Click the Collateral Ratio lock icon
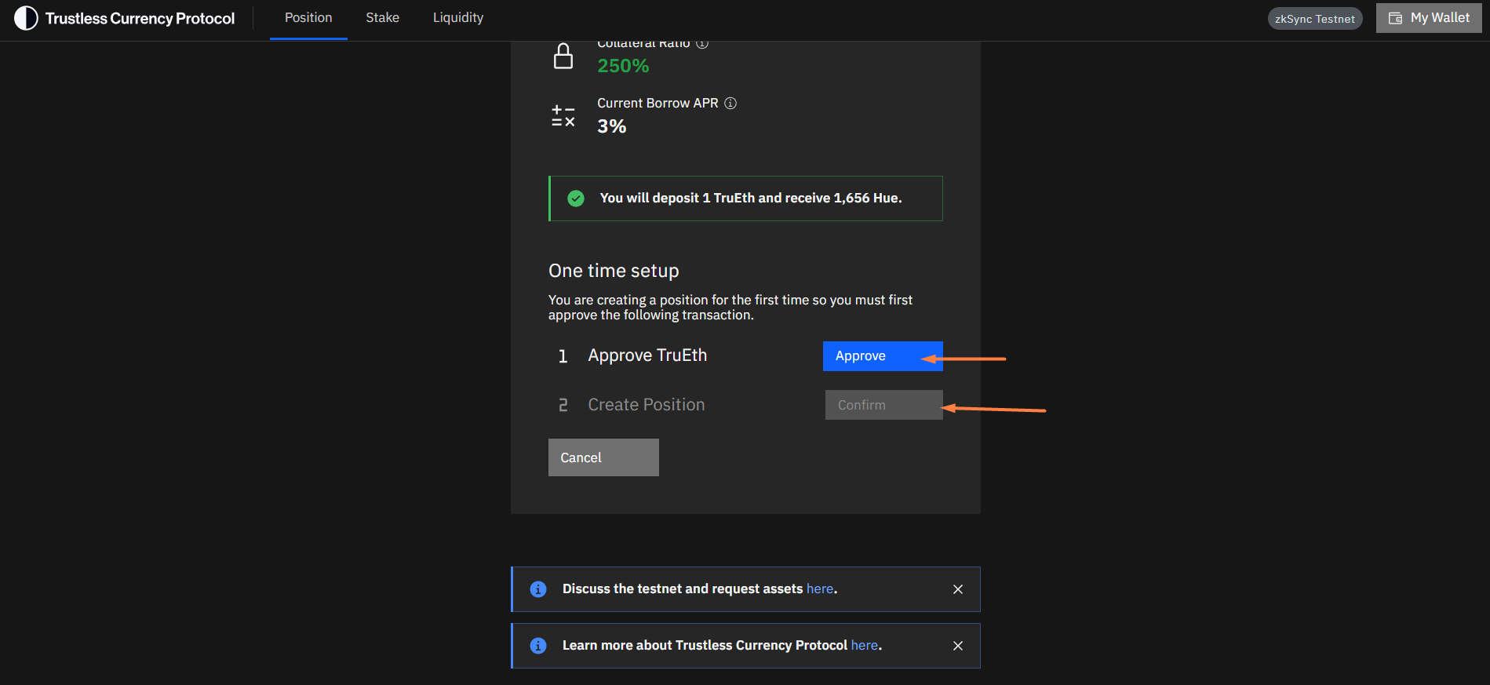This screenshot has height=685, width=1490. (x=563, y=56)
